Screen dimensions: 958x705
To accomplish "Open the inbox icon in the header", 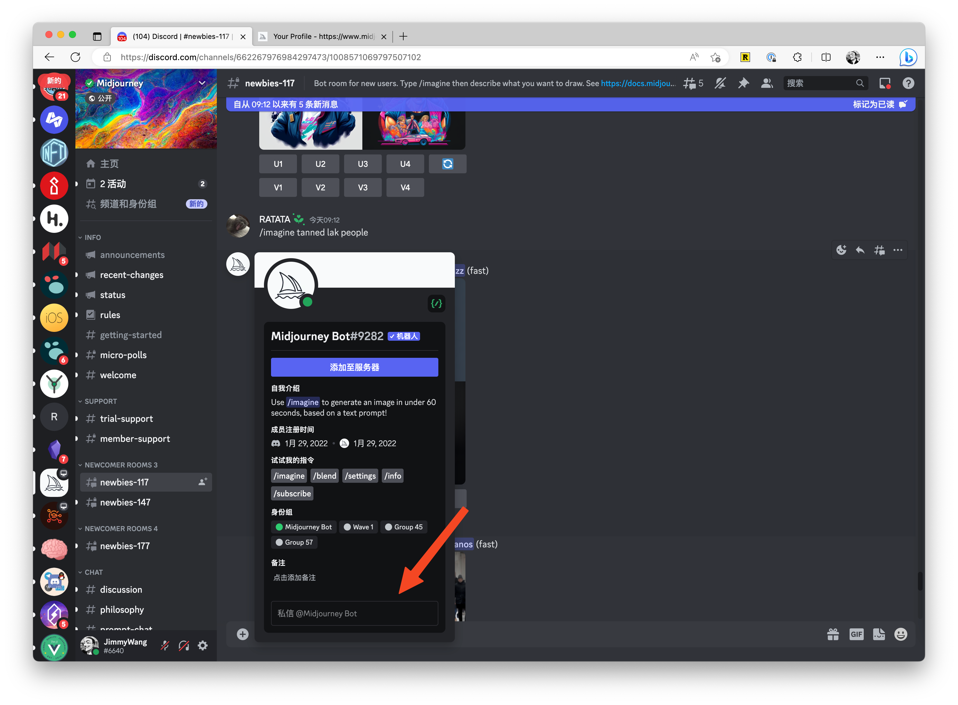I will click(x=885, y=83).
